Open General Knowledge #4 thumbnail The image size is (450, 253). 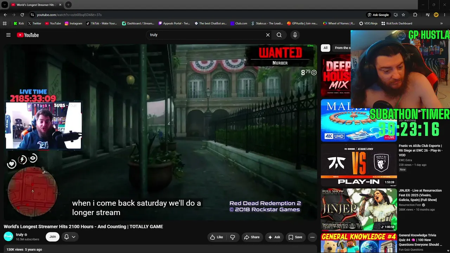point(359,243)
